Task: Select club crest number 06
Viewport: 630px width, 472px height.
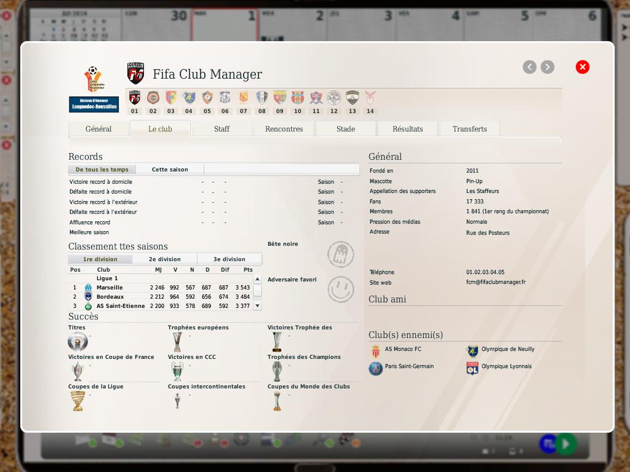Action: click(225, 98)
